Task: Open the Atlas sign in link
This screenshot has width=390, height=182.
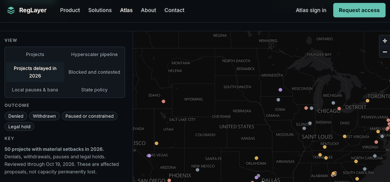Action: [x=311, y=10]
